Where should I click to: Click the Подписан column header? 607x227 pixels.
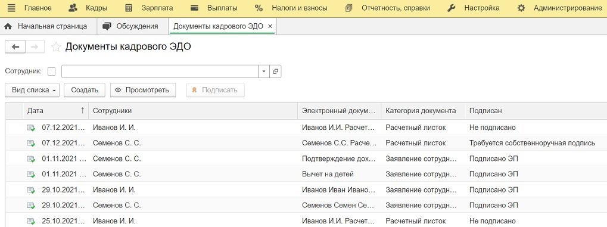click(x=536, y=111)
